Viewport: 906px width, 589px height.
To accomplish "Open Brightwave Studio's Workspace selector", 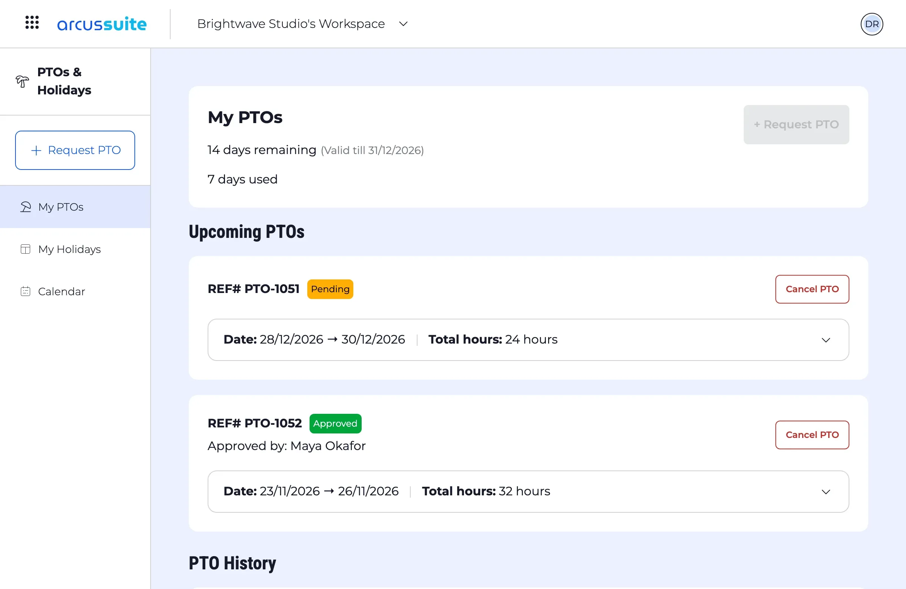I will [x=303, y=24].
